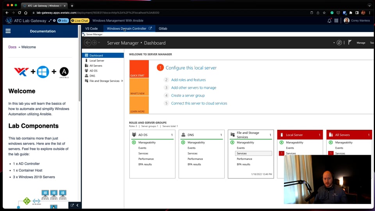Click BPA results in the DNS tile

pos(194,165)
